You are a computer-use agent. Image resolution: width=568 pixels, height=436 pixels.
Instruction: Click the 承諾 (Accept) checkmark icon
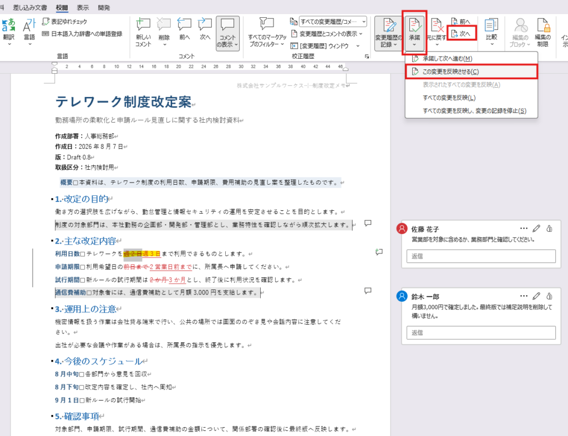click(414, 26)
